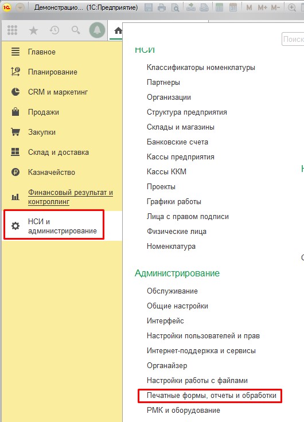Click the search input field
304x422 pixels.
(x=293, y=40)
